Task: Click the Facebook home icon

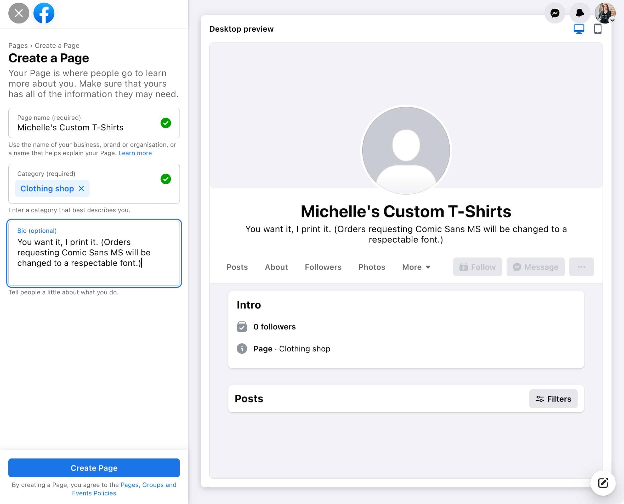Action: click(x=43, y=13)
